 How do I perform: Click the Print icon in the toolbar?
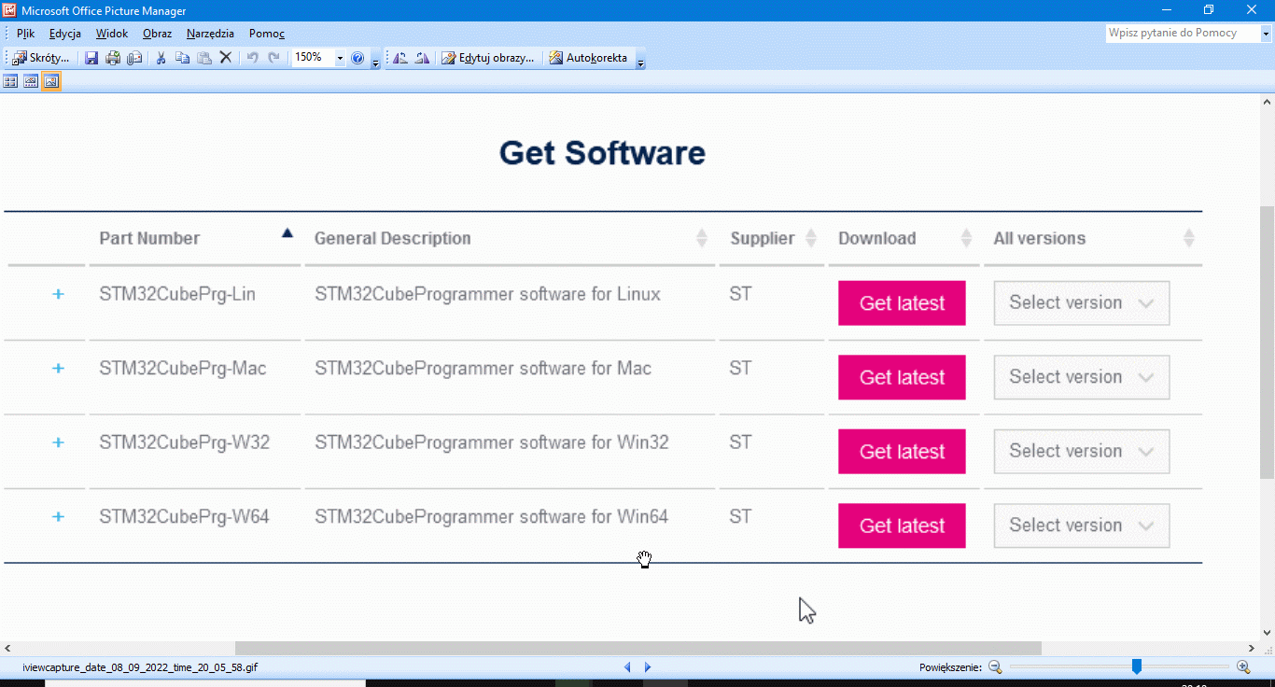[113, 58]
